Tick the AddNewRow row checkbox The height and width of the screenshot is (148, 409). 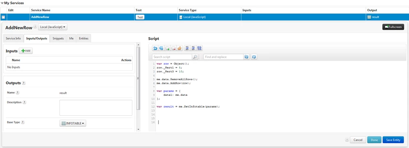3,17
